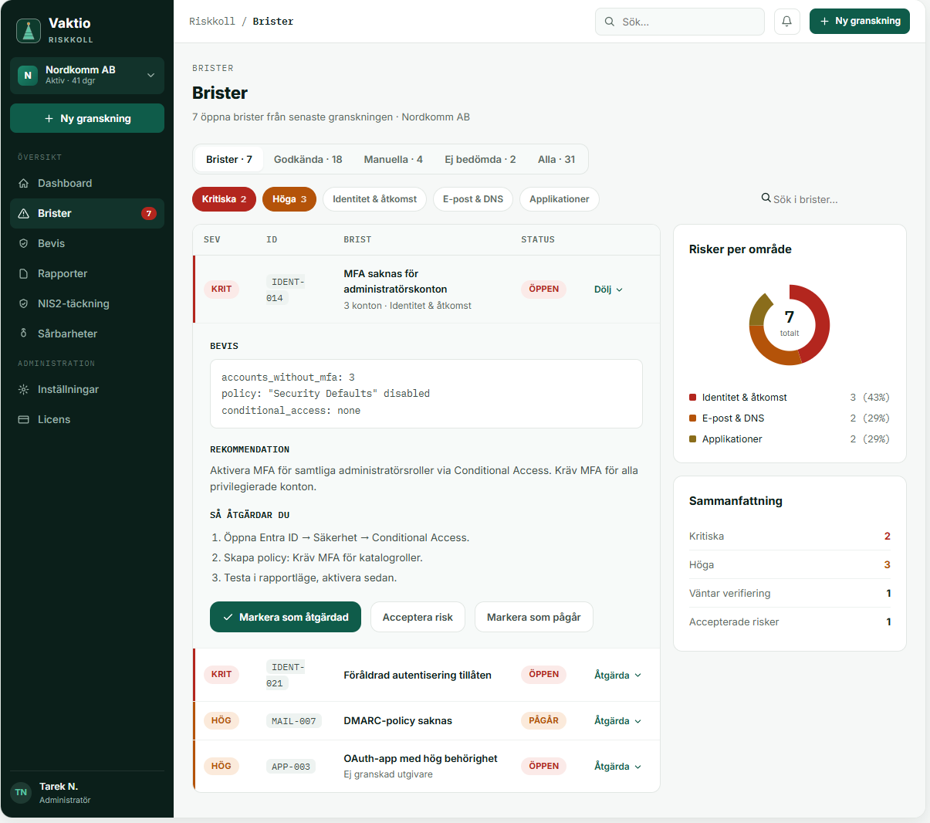The image size is (930, 823).
Task: Click the Sårbarheter icon in sidebar
Action: (23, 334)
